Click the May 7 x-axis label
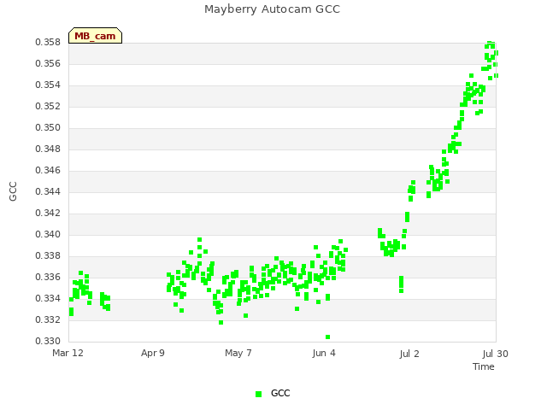547x410 pixels. pos(238,353)
